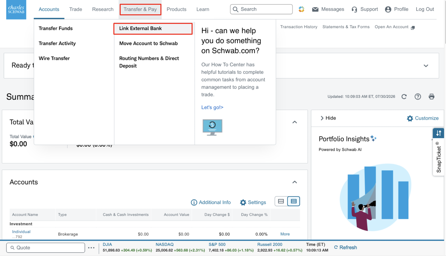Image resolution: width=446 pixels, height=256 pixels.
Task: Click Log Out
Action: [425, 9]
